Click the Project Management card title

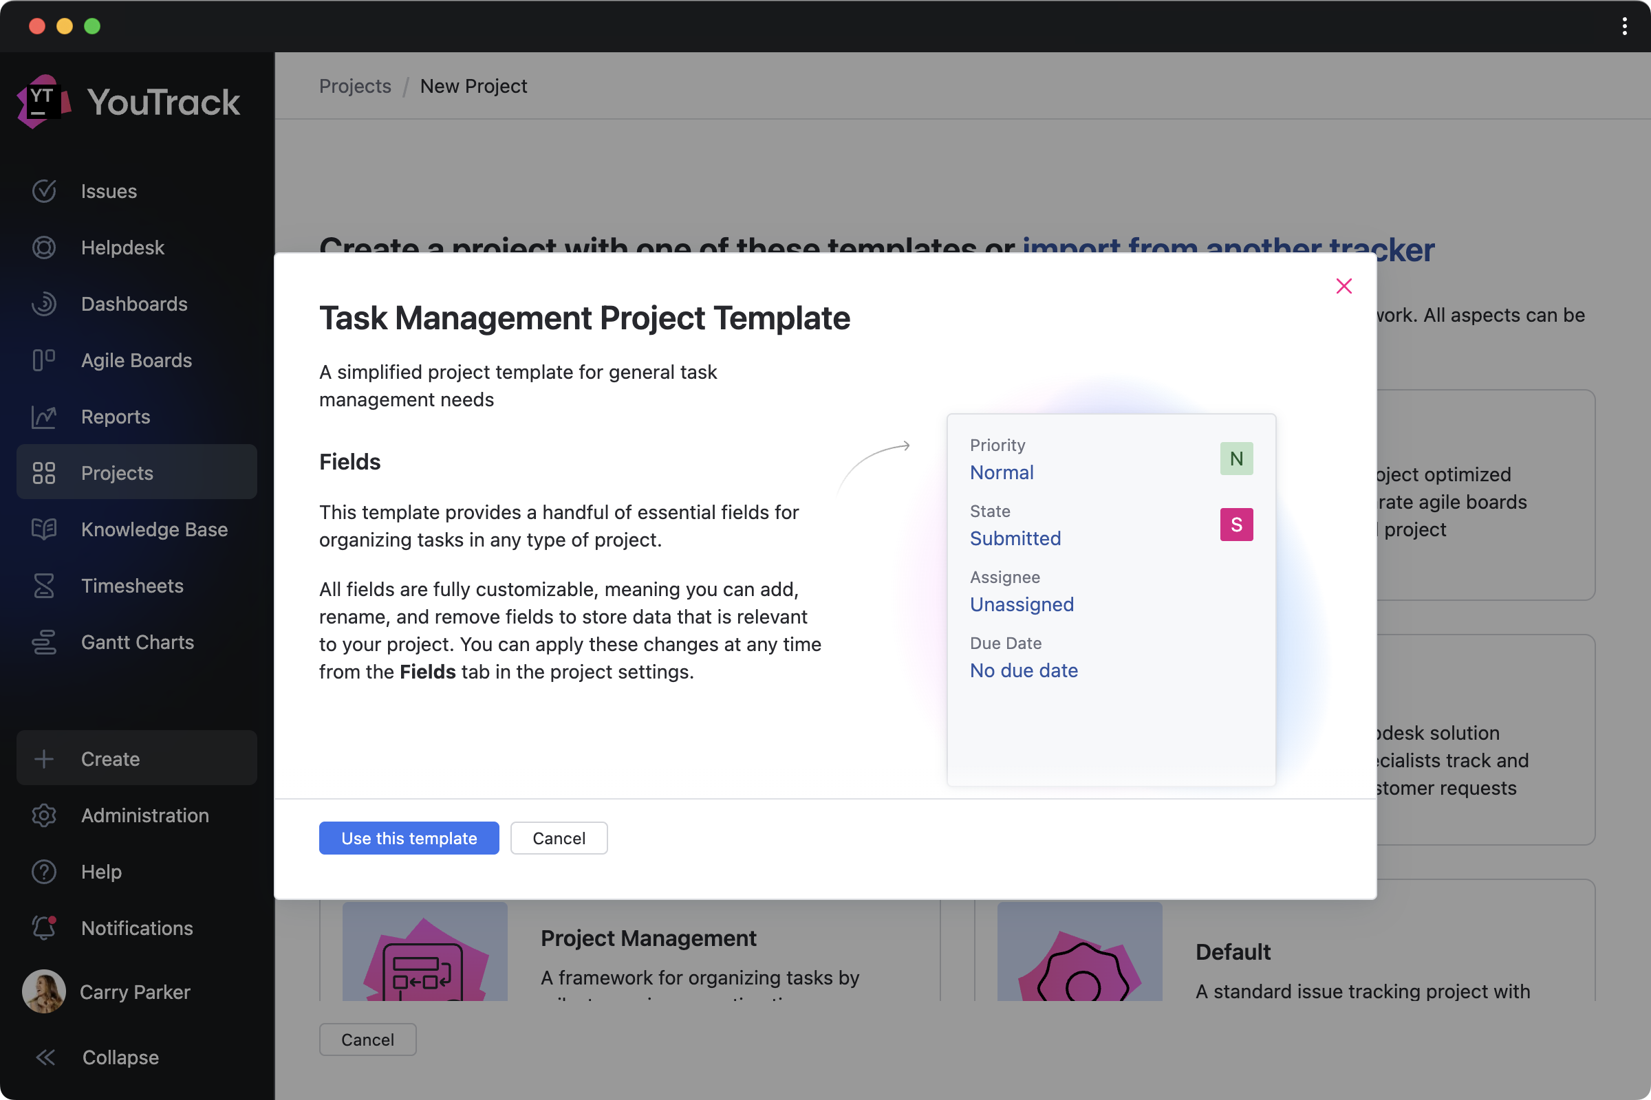click(x=649, y=938)
